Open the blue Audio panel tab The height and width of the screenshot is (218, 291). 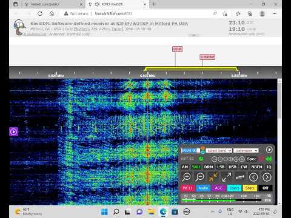coord(203,188)
